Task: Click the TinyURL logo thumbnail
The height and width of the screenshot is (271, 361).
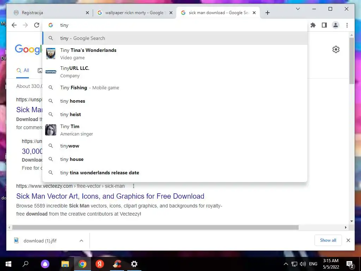Action: (51, 72)
